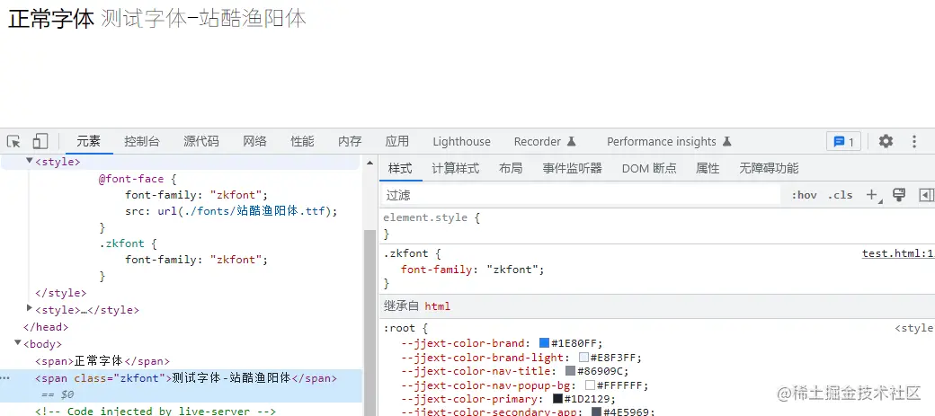
Task: Click the live-server injected code comment
Action: tap(155, 411)
